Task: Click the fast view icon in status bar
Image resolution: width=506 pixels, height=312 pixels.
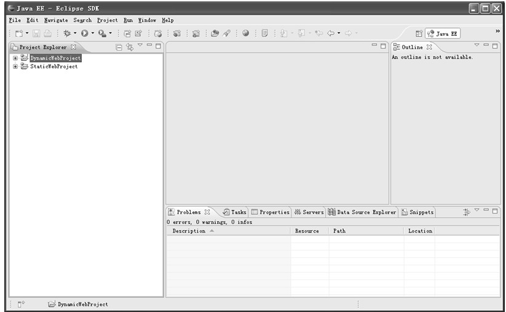Action: [x=21, y=304]
